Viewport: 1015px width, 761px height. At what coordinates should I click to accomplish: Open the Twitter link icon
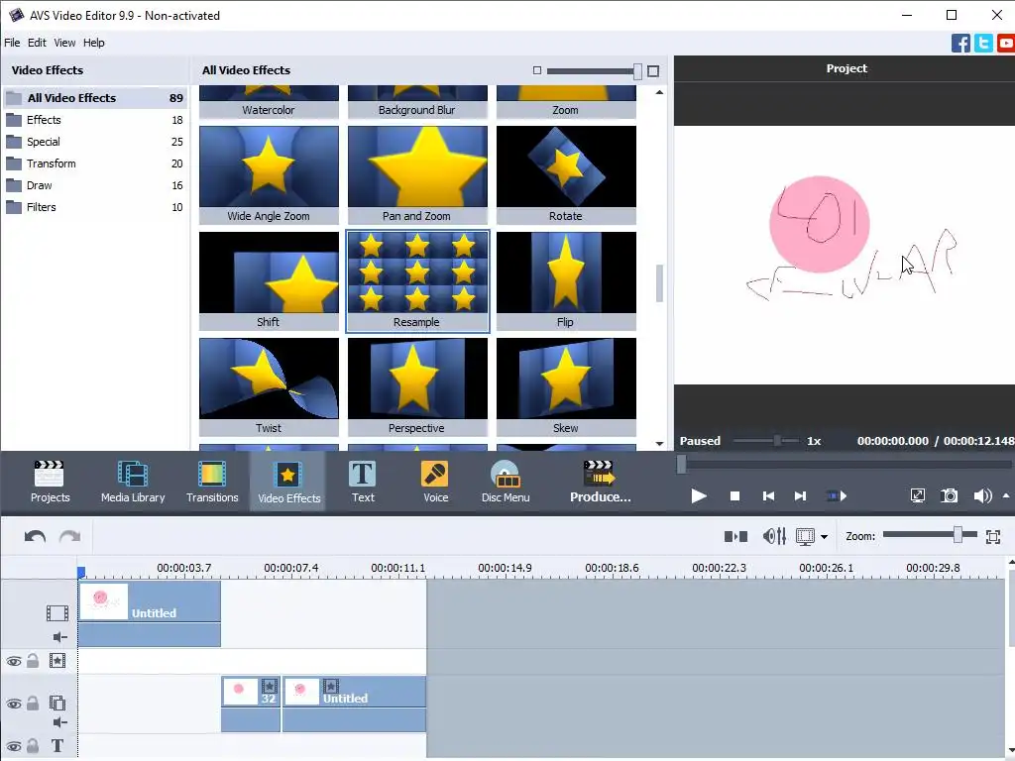(983, 44)
